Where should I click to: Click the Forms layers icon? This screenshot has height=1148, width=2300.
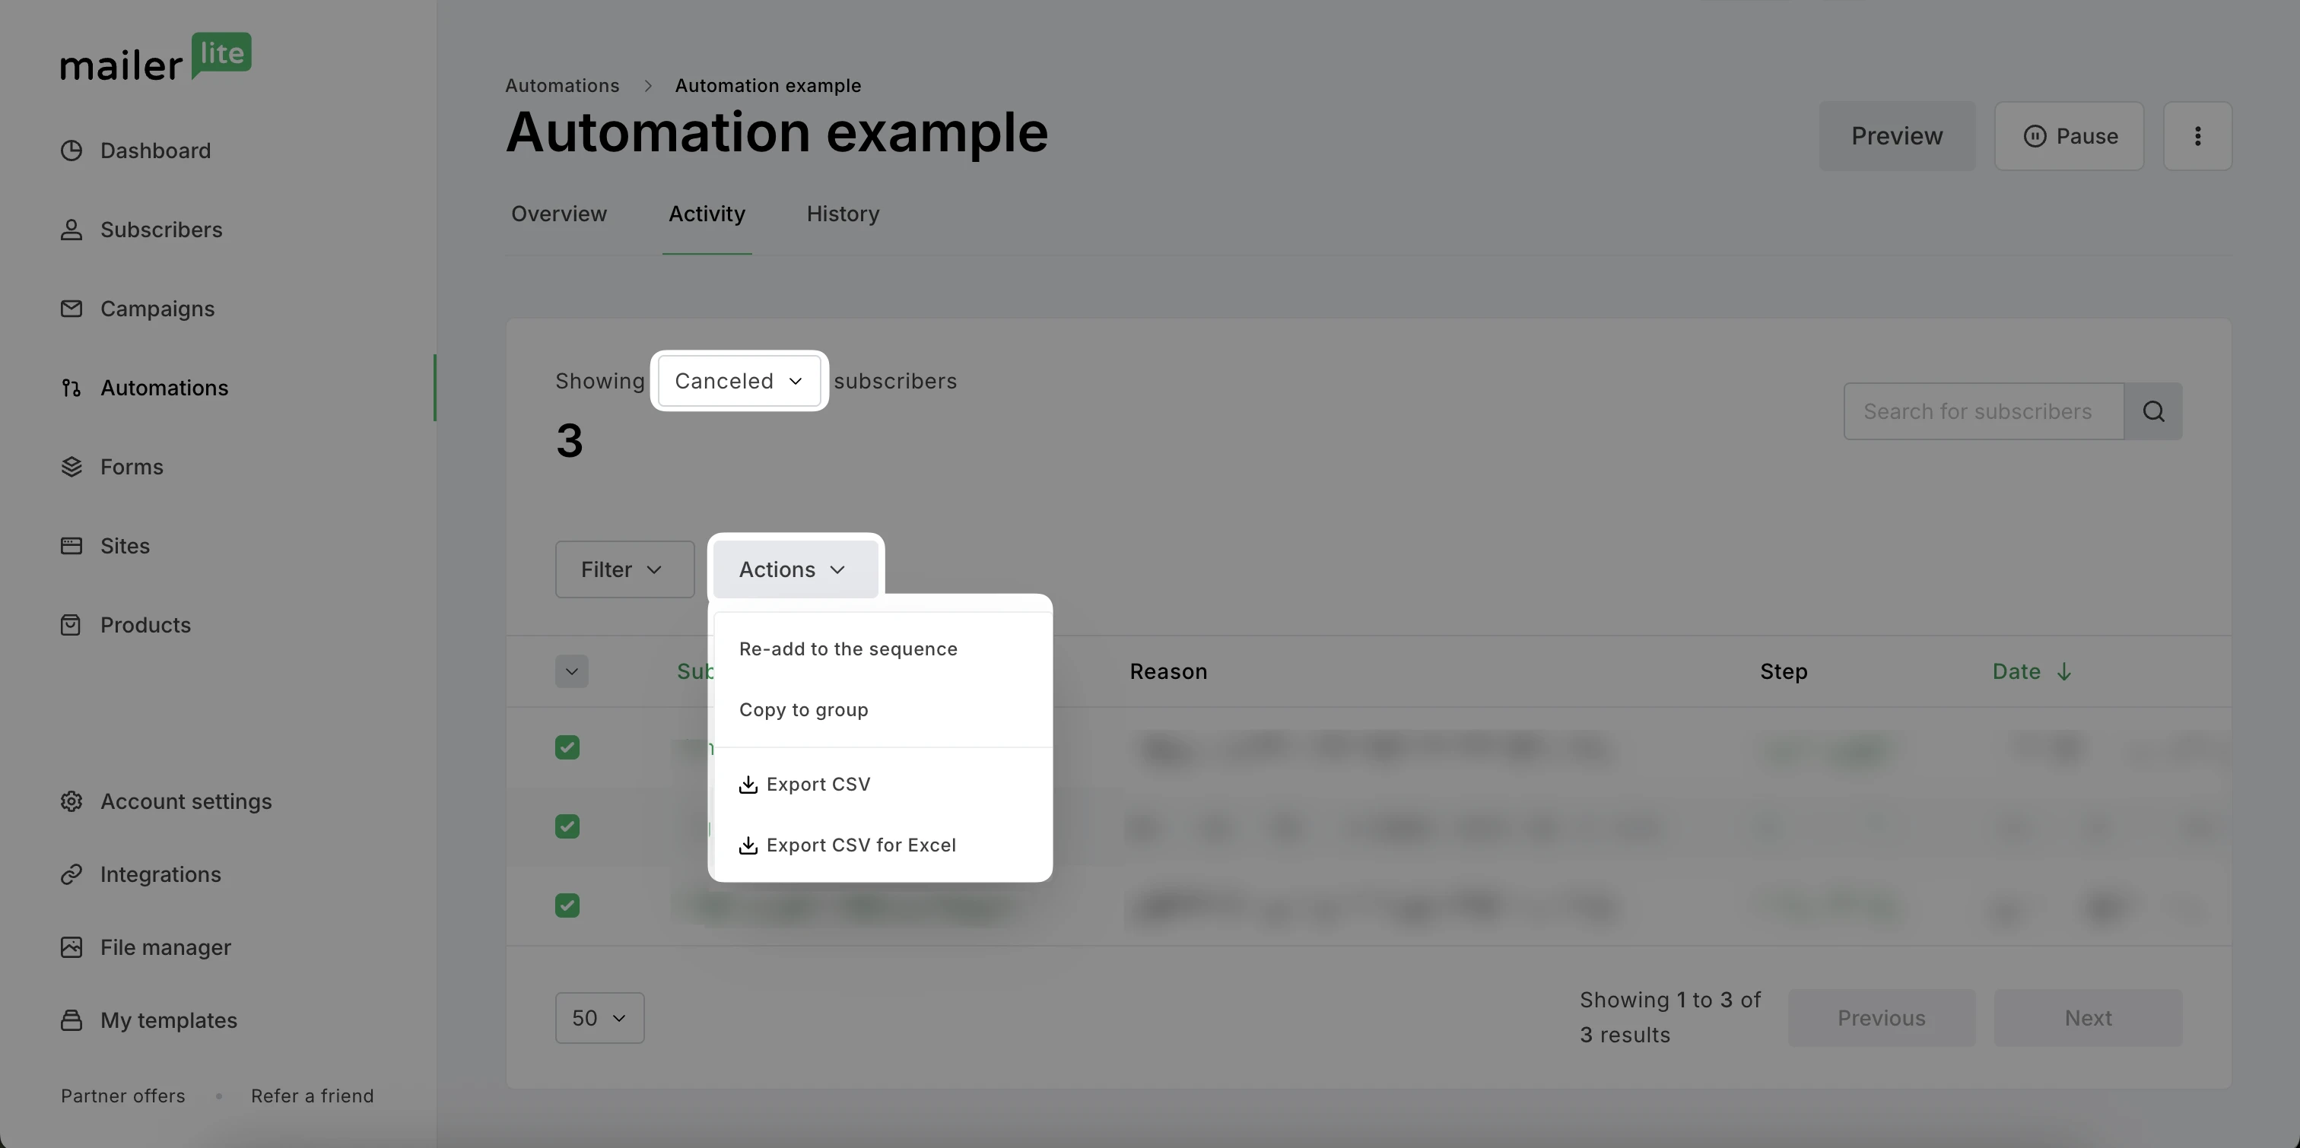[71, 467]
